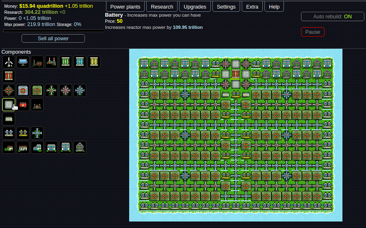The height and width of the screenshot is (228, 366).
Task: Select the red battery component
Action: [23, 105]
